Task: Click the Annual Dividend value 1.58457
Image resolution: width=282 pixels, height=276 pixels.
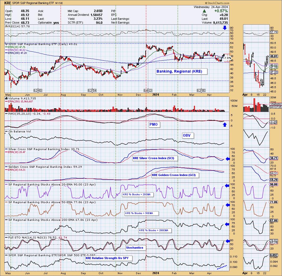Action: 96,15
